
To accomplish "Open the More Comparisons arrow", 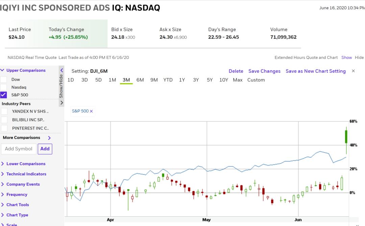I will [49, 138].
